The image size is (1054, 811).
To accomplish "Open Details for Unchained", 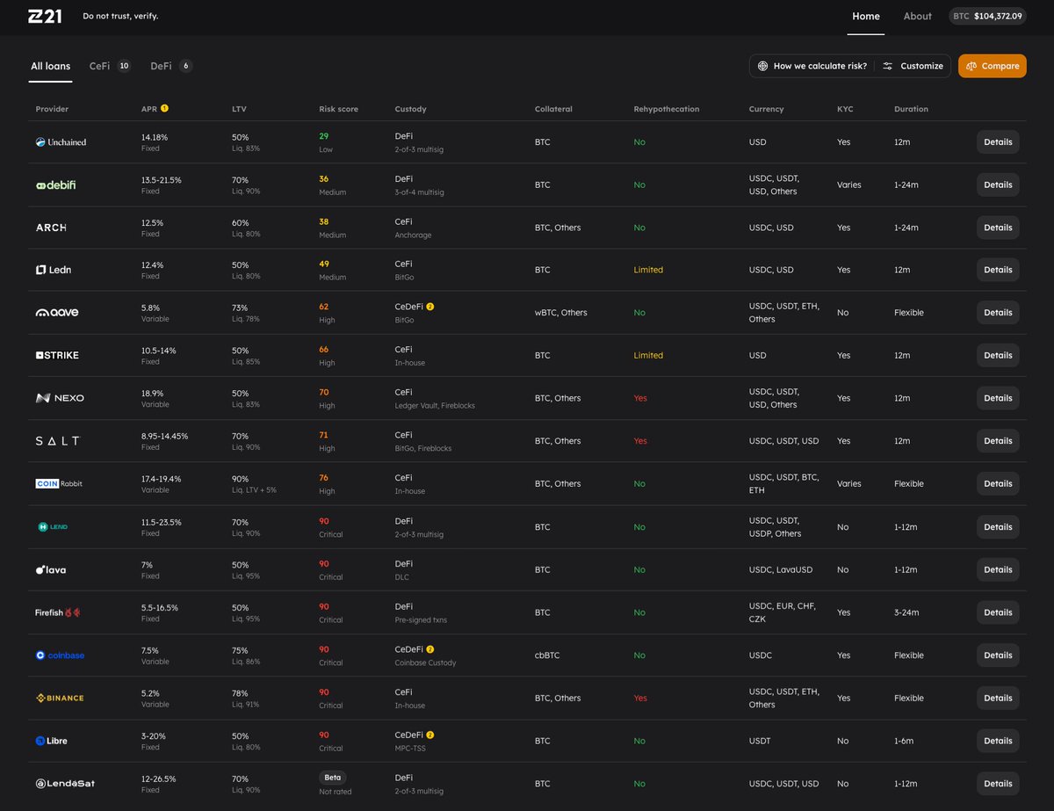I will coord(998,141).
